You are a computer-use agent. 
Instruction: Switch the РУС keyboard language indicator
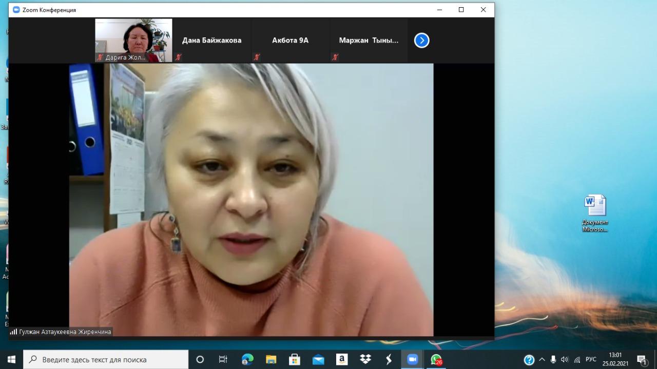click(591, 359)
